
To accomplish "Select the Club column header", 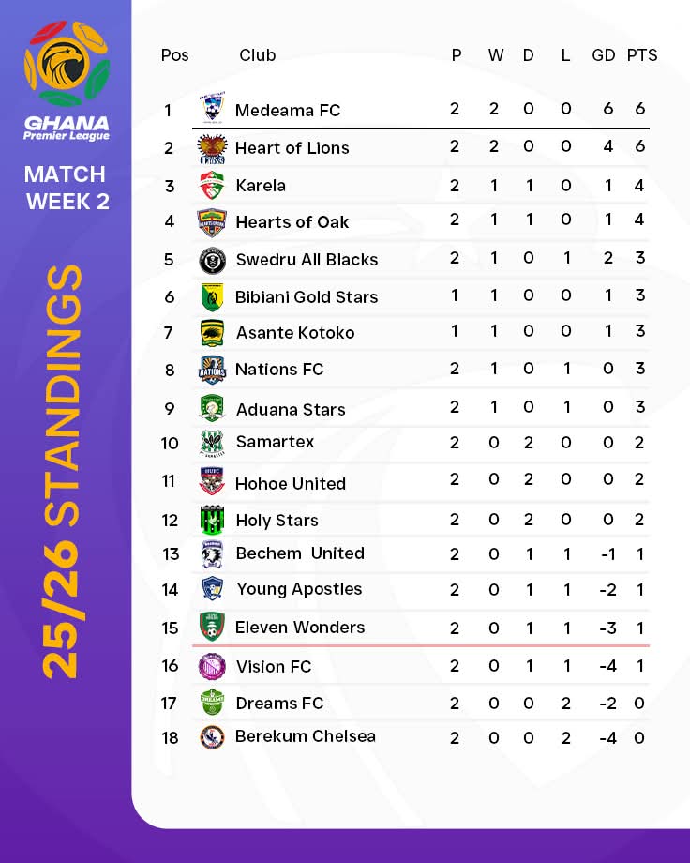I will pyautogui.click(x=257, y=55).
